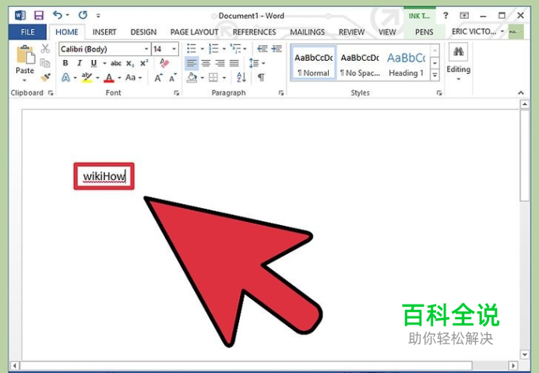
Task: Click the Save icon in quick access toolbar
Action: pos(38,16)
